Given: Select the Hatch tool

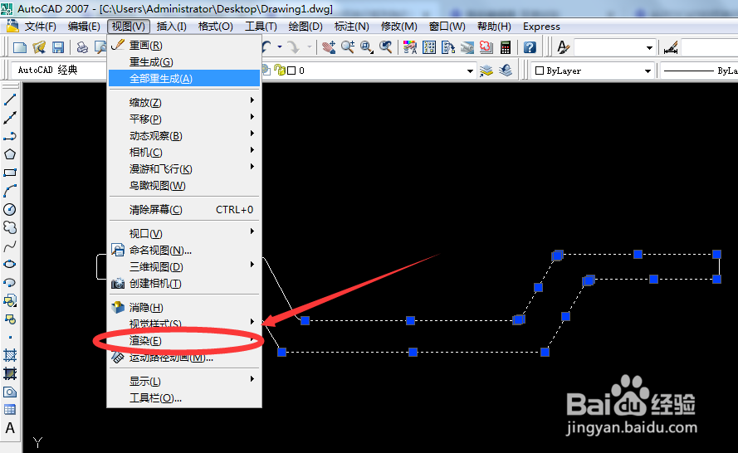Looking at the screenshot, I should coord(10,355).
